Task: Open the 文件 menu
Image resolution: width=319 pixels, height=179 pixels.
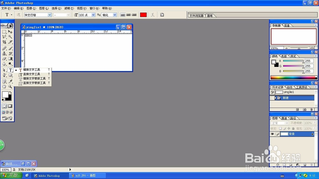Action: pos(6,8)
